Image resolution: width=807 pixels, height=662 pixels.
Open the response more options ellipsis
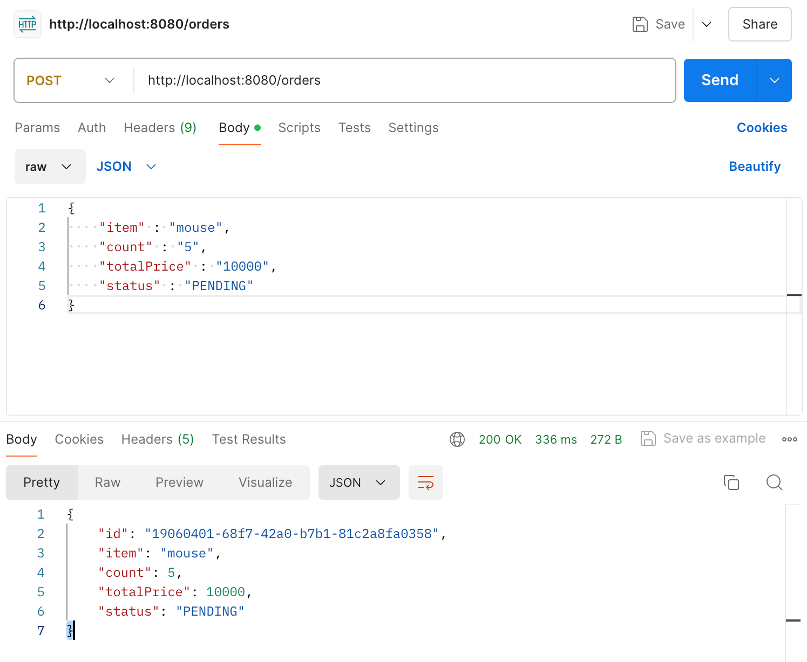coord(789,439)
